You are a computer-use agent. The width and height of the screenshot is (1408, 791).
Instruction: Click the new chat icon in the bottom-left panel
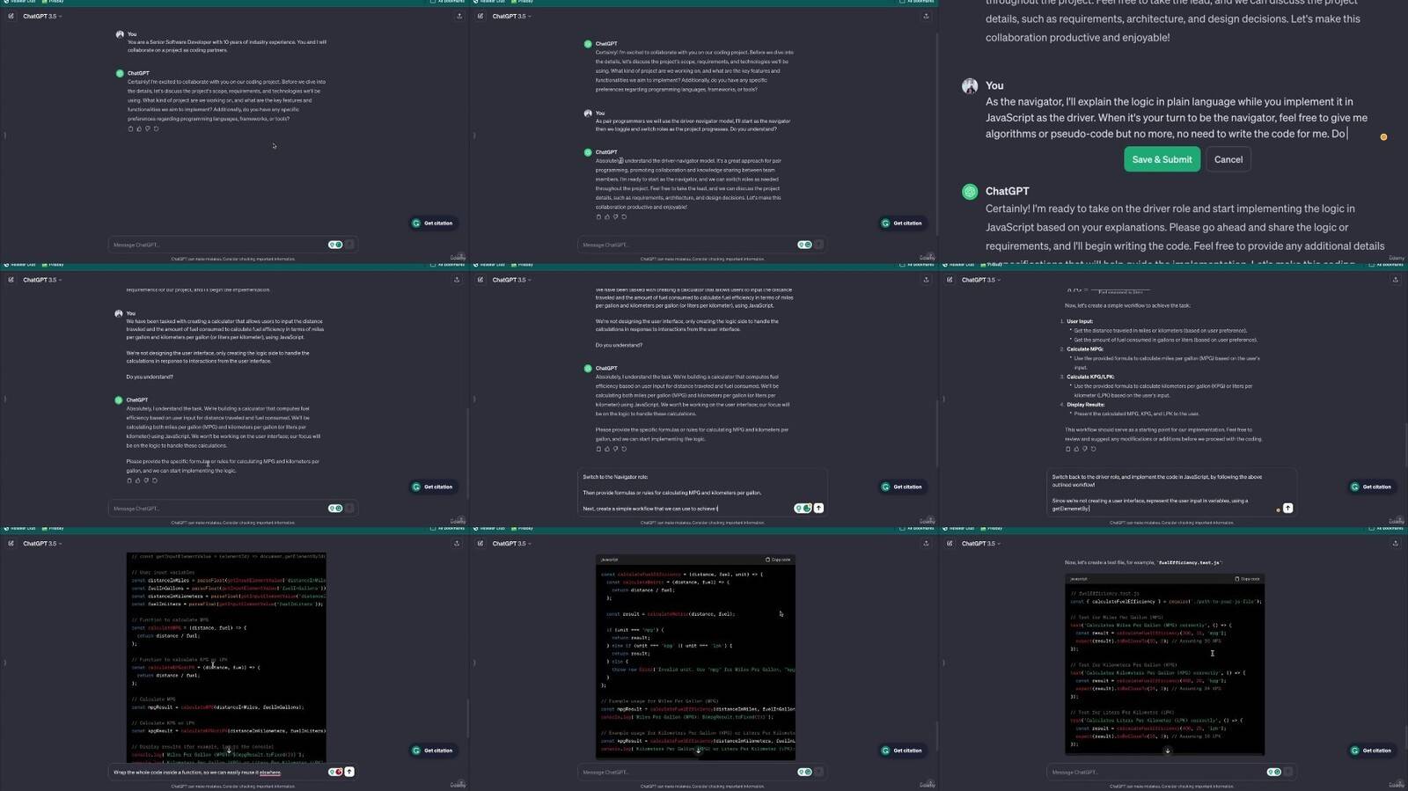[x=11, y=544]
